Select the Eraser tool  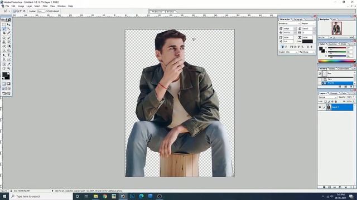pyautogui.click(x=4, y=46)
